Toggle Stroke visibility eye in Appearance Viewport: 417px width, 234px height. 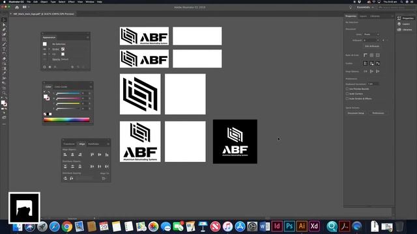45,49
